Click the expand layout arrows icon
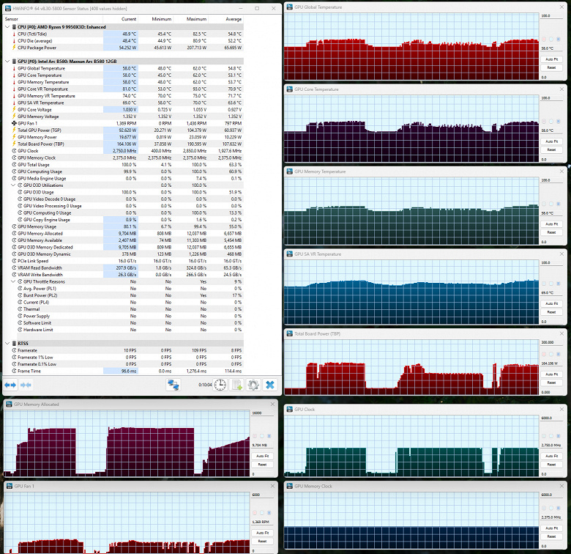Image resolution: width=571 pixels, height=554 pixels. pyautogui.click(x=10, y=385)
